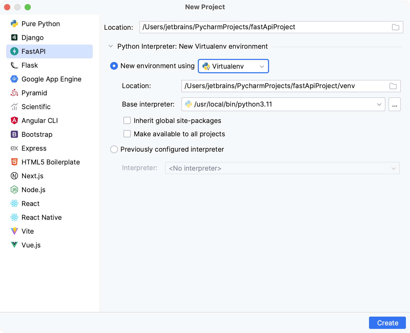Click the venv Location path field
The width and height of the screenshot is (410, 333).
point(291,86)
